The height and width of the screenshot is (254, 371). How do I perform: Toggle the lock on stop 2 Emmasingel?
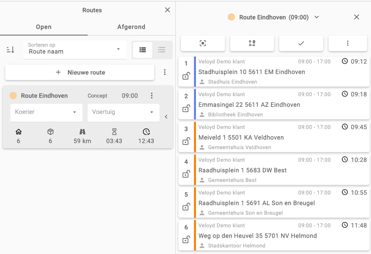coord(186,109)
